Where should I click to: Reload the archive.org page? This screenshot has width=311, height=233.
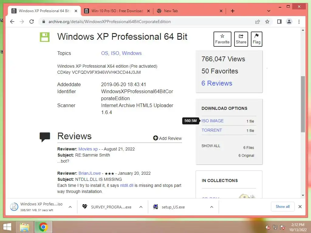click(x=32, y=22)
